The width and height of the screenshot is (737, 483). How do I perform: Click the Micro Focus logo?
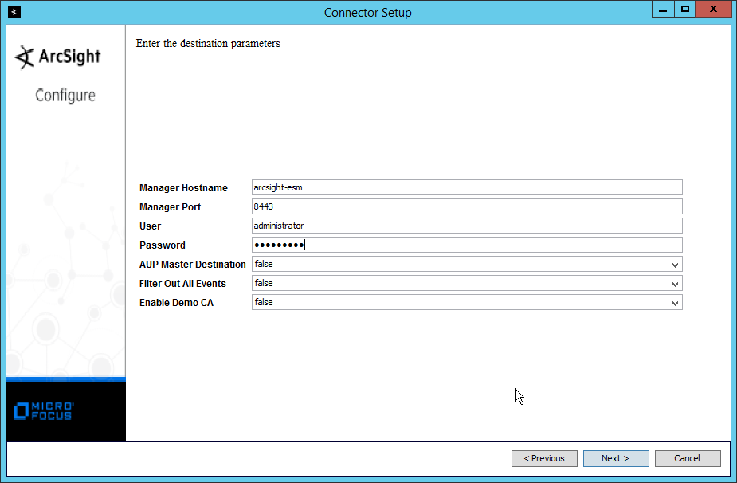(x=45, y=411)
